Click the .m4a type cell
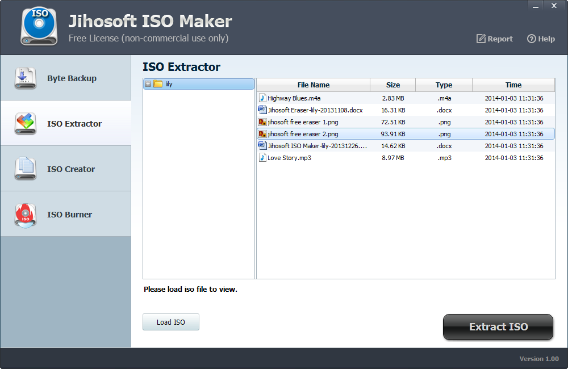Viewport: 568px width, 369px height. 444,98
